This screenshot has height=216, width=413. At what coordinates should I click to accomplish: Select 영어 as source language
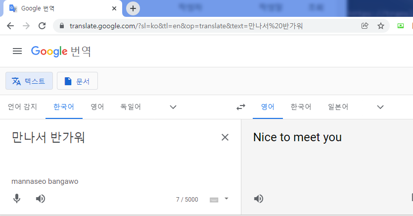97,107
